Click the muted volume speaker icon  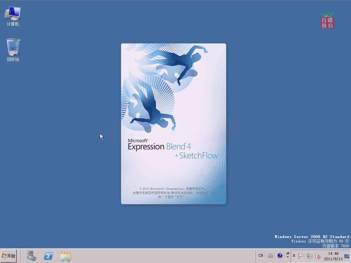[x=318, y=256]
